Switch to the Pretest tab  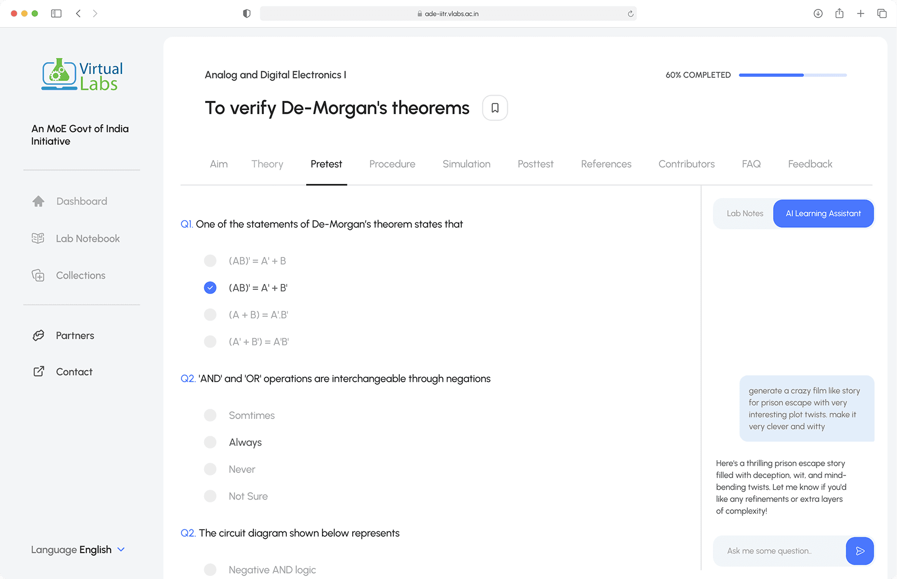[326, 164]
